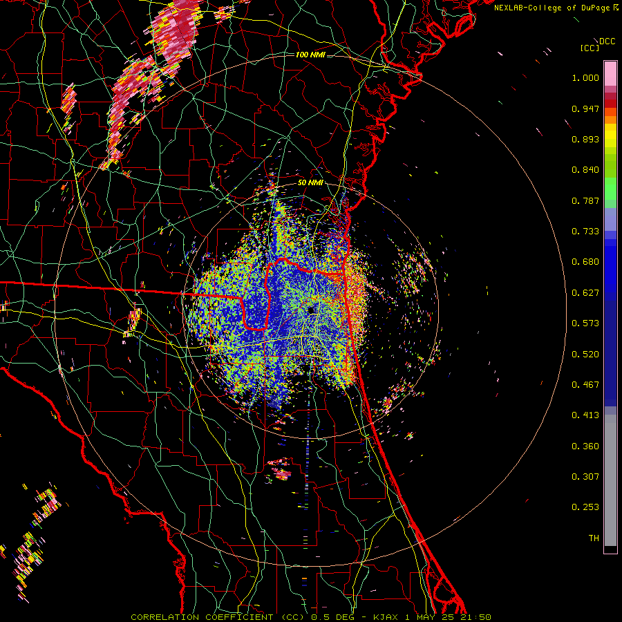Click the KJAX station identifier in caption
This screenshot has height=622, width=622.
point(386,617)
